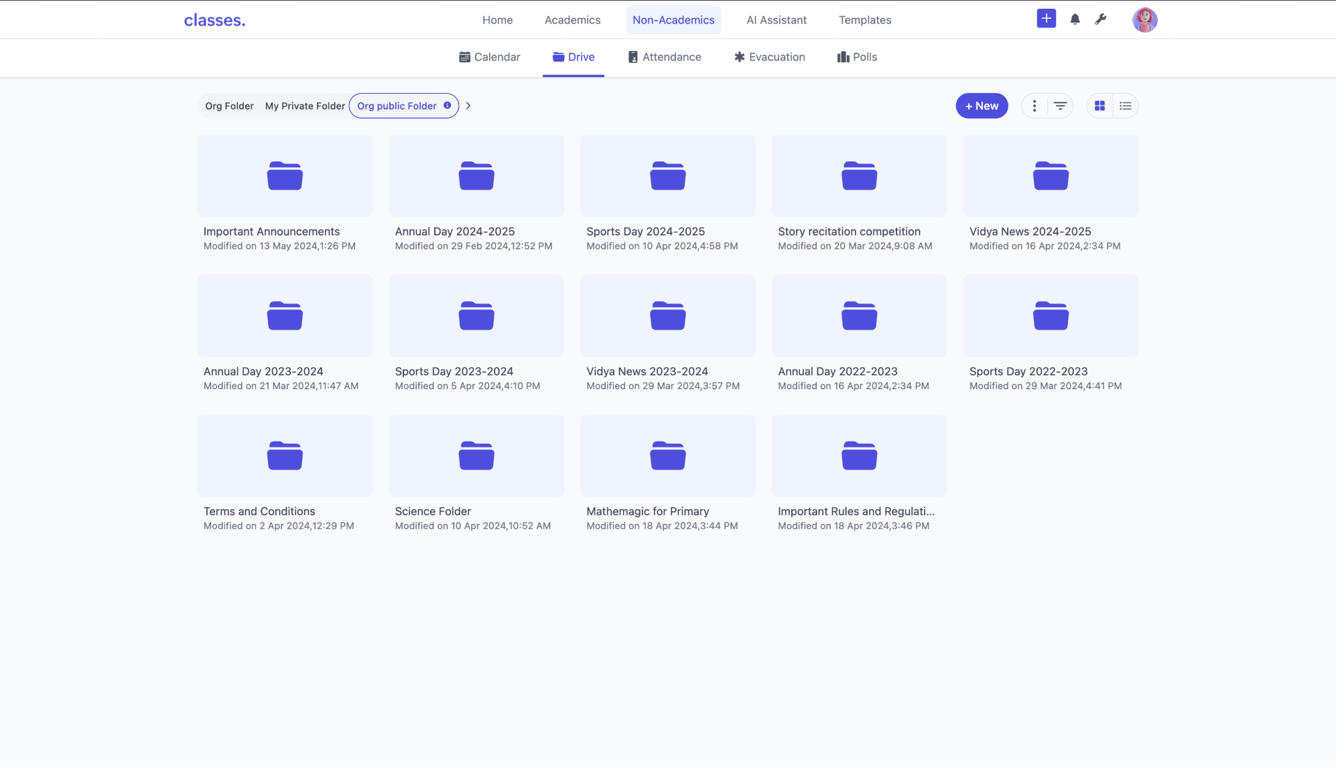This screenshot has height=767, width=1336.
Task: Go to Academics menu
Action: tap(572, 20)
